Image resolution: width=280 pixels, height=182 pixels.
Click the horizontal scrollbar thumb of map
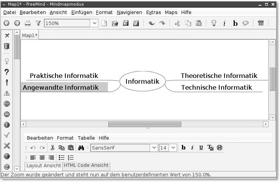pyautogui.click(x=144, y=124)
